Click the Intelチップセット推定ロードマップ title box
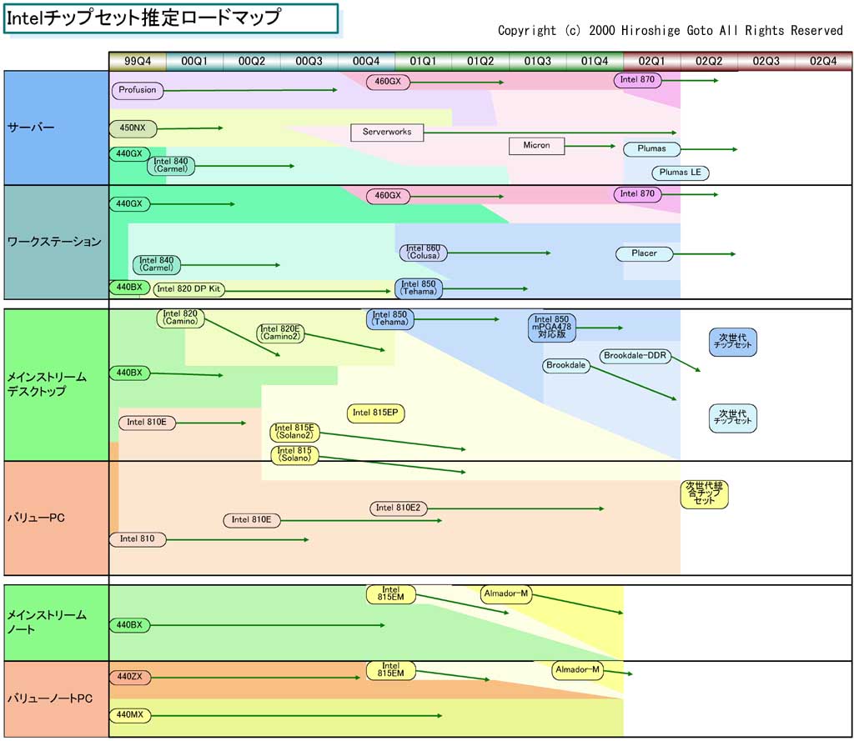 [x=171, y=18]
